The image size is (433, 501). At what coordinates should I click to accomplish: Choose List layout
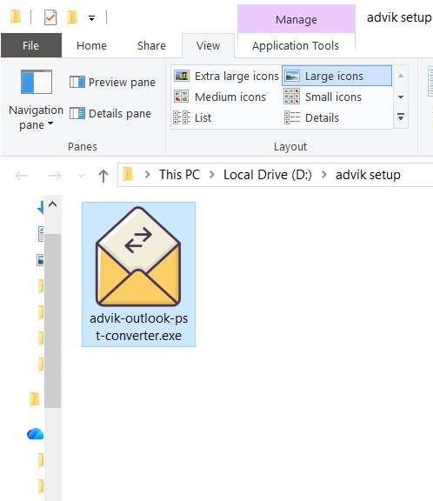coord(192,117)
